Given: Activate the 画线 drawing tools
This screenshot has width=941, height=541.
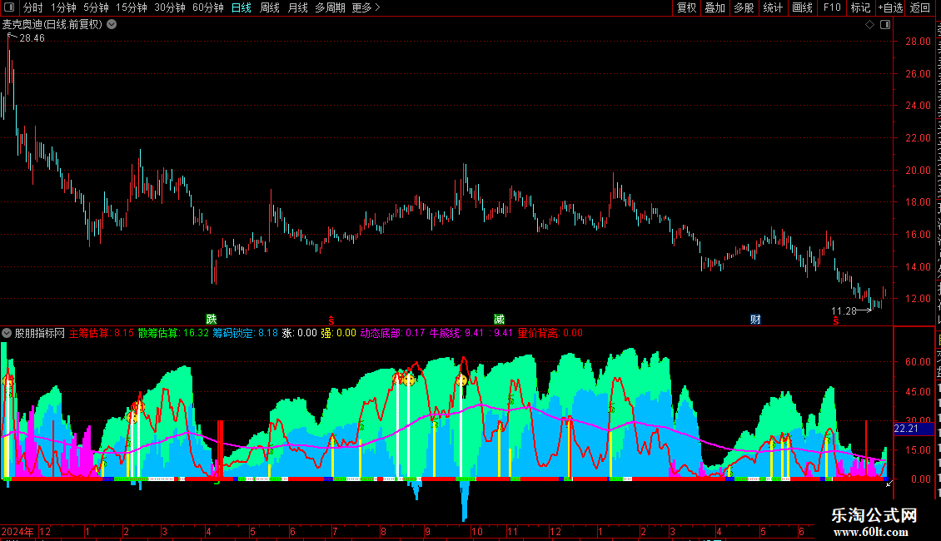Looking at the screenshot, I should point(803,7).
